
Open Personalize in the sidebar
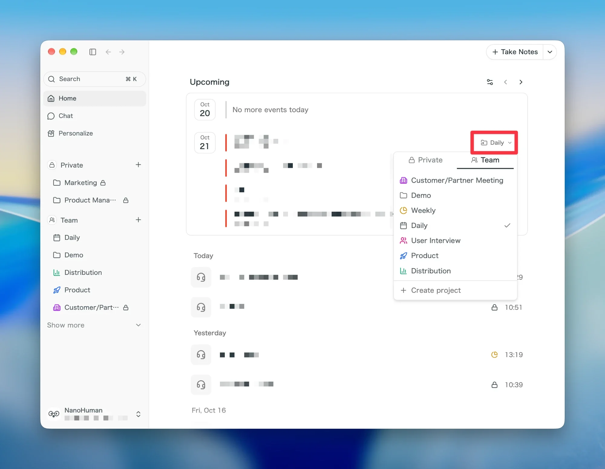click(x=95, y=133)
